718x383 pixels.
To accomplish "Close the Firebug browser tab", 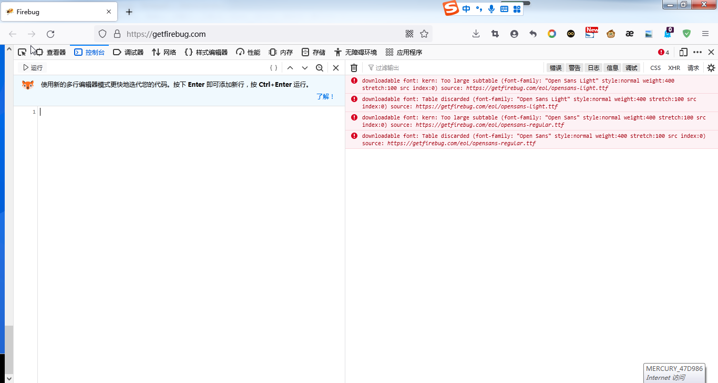I will click(x=109, y=12).
